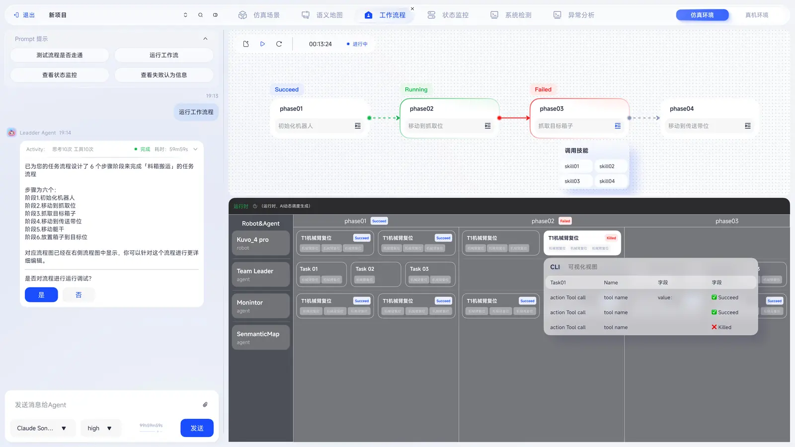This screenshot has width=795, height=447.
Task: Click the 查看状态监控 prompt button
Action: (x=60, y=75)
